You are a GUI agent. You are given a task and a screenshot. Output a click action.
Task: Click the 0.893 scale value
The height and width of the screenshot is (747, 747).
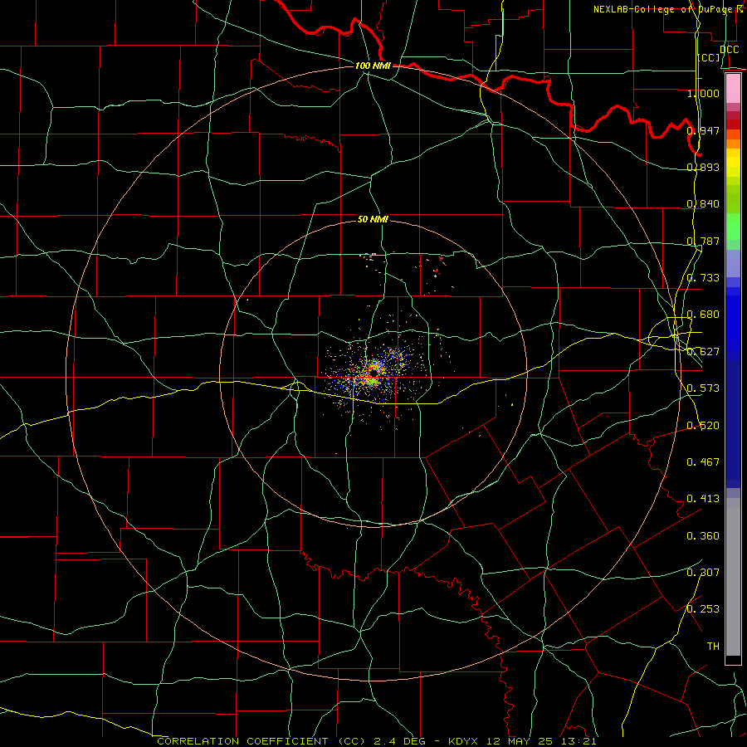pyautogui.click(x=703, y=167)
